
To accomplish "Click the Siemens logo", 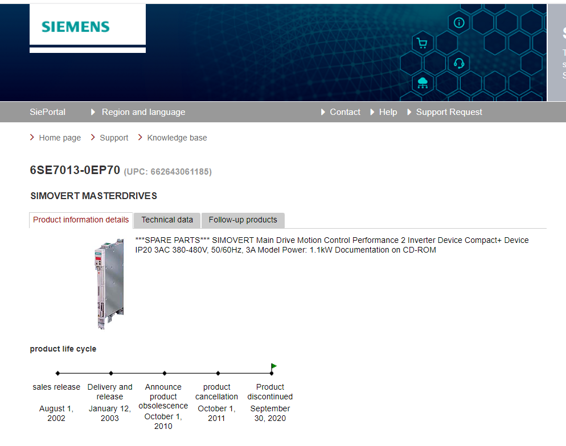I will pyautogui.click(x=75, y=27).
